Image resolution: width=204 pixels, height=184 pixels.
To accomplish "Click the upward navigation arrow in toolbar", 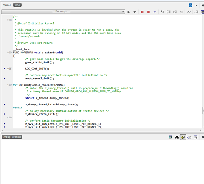I will pos(129,12).
